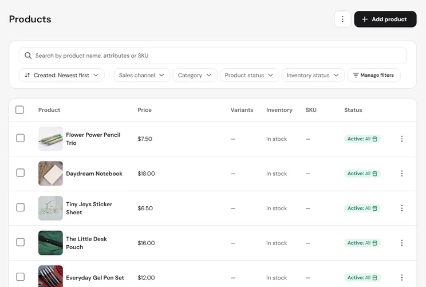Click the Tiny Joys Sticker Sheet name
Image resolution: width=426 pixels, height=287 pixels.
(89, 208)
